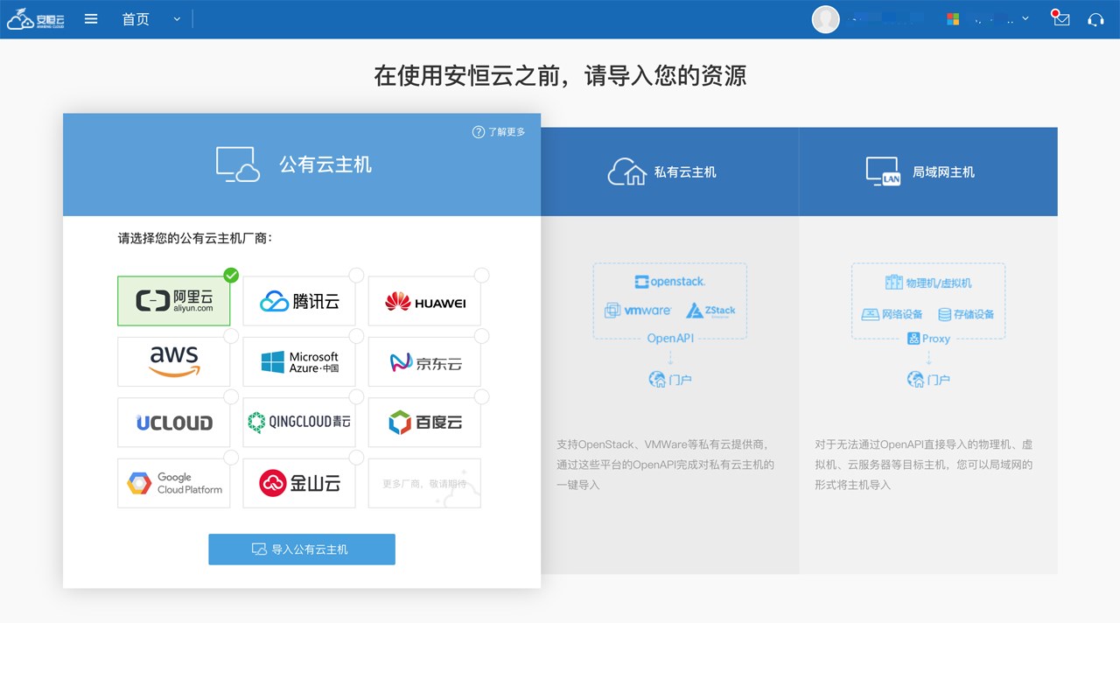Pick the 京东云 vendor card
Viewport: 1120px width, 700px height.
point(424,361)
